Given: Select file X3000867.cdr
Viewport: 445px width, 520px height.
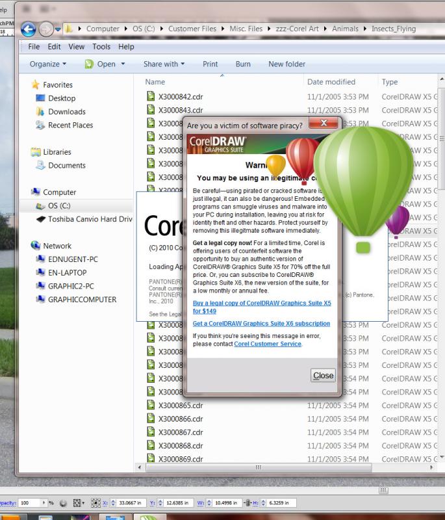Looking at the screenshot, I should 180,432.
